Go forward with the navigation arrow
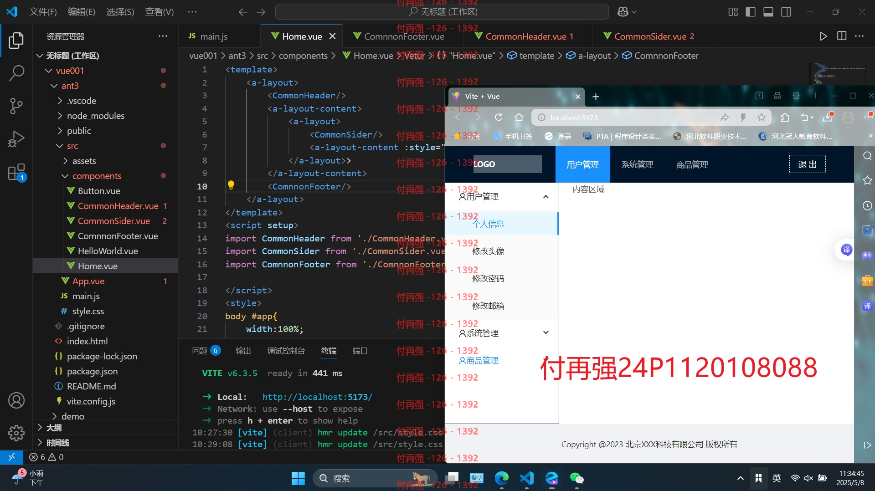The height and width of the screenshot is (491, 875). coord(261,12)
